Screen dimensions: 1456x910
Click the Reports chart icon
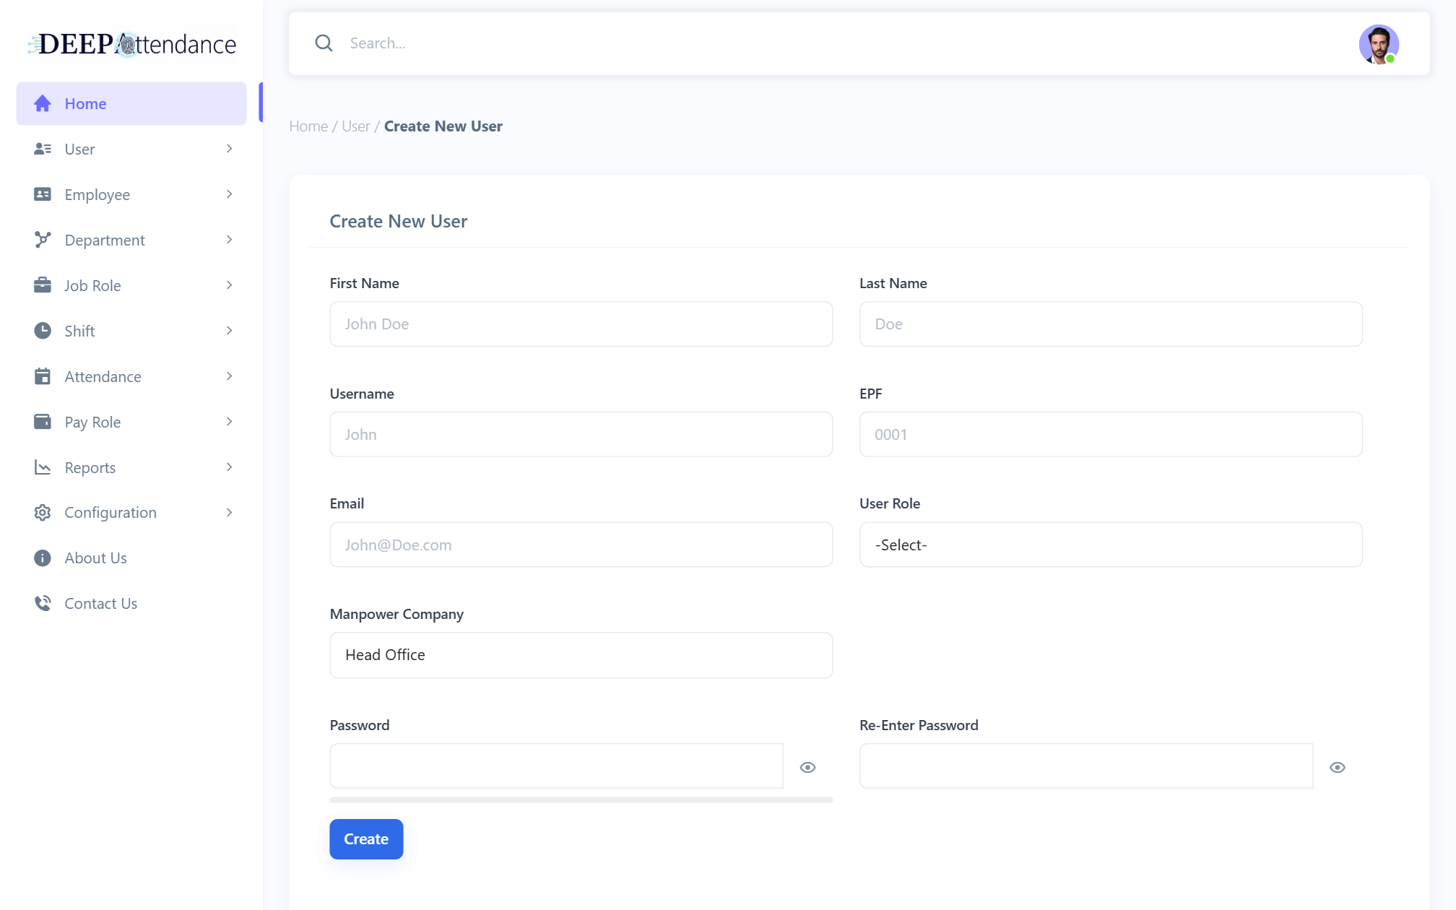coord(43,467)
